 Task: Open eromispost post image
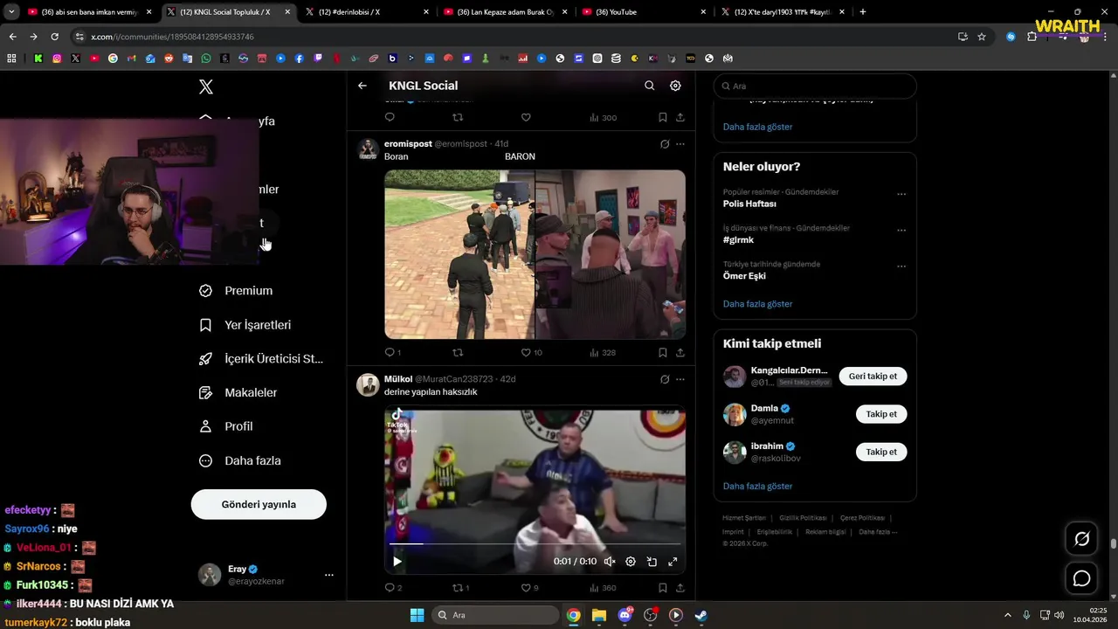point(535,254)
